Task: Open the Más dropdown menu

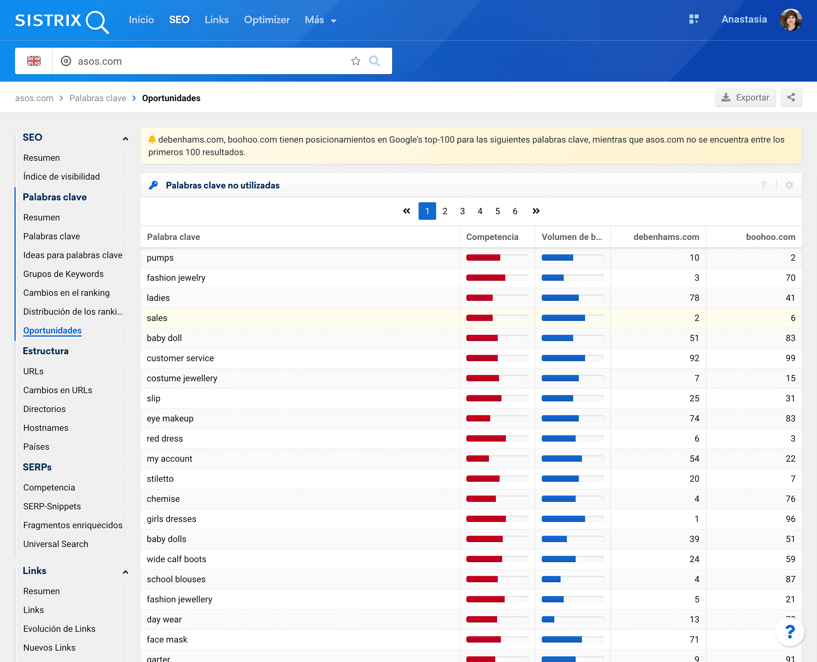Action: [321, 20]
